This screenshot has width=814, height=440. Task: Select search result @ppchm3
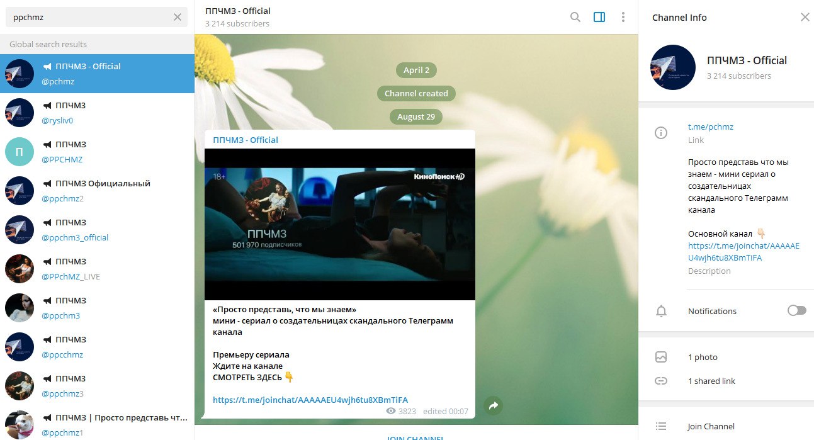coord(97,308)
